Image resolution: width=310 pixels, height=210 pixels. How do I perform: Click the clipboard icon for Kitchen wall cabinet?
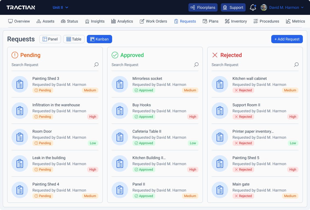(220, 84)
